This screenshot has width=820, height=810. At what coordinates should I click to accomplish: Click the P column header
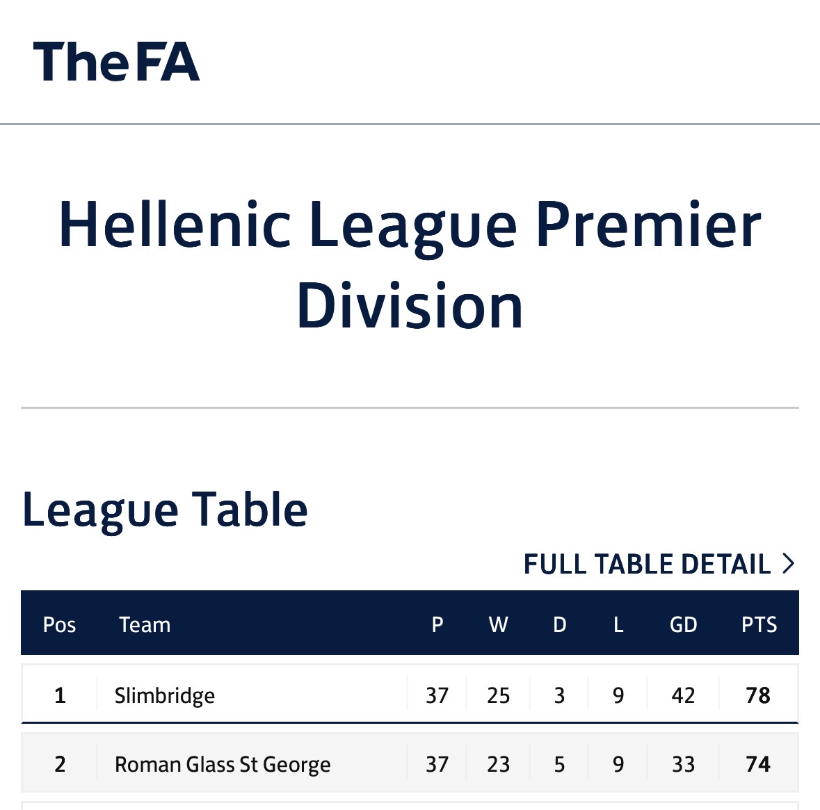(x=437, y=624)
